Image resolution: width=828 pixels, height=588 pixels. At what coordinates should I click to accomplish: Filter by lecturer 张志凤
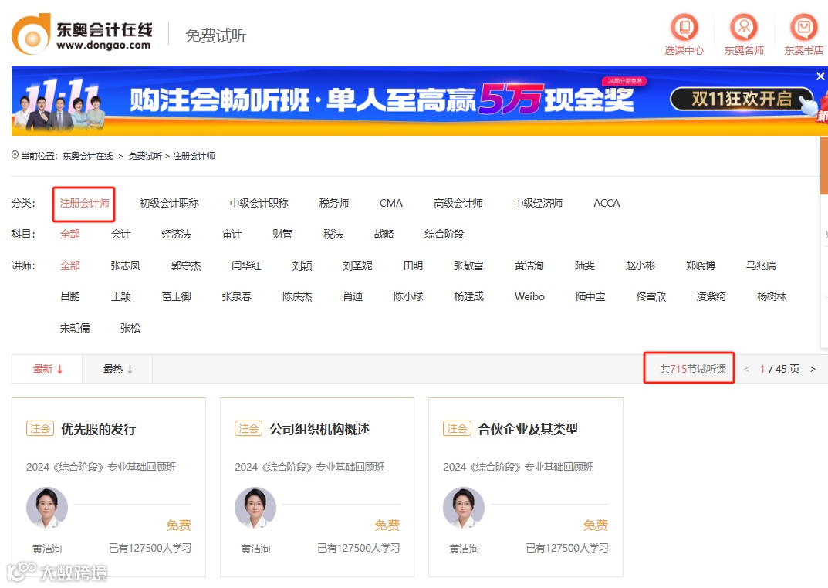tap(125, 265)
